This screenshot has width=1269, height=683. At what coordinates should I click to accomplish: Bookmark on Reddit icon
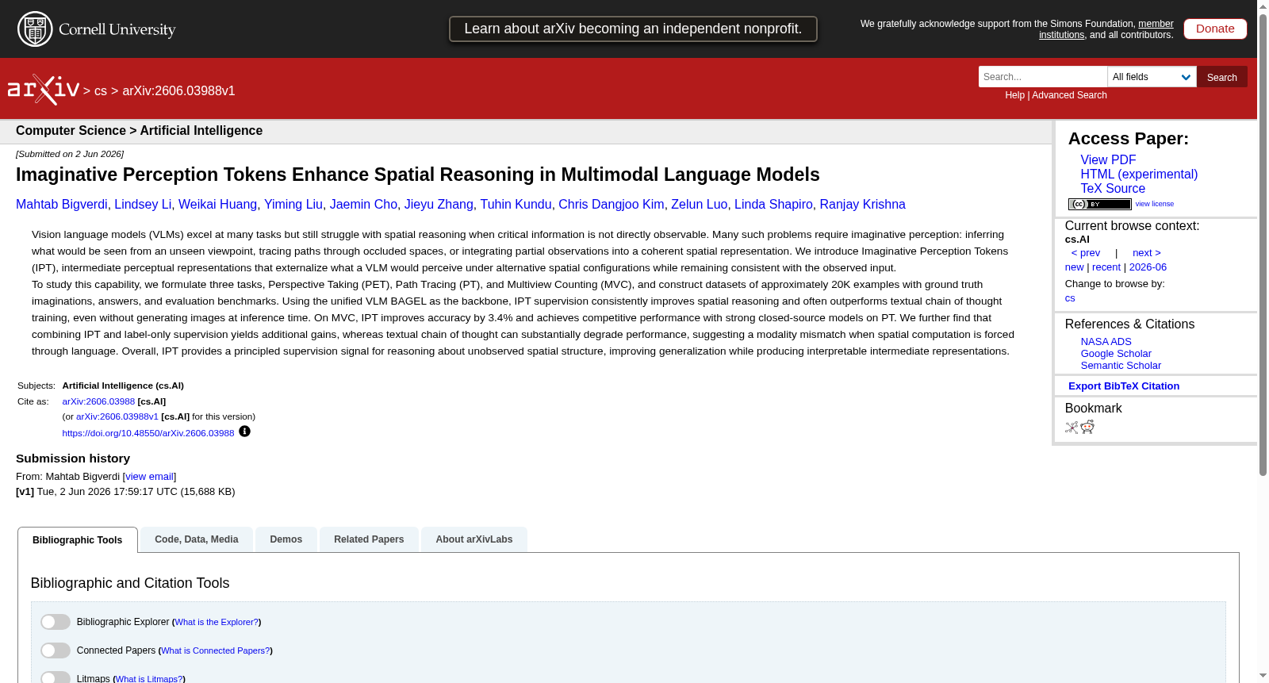(1087, 428)
